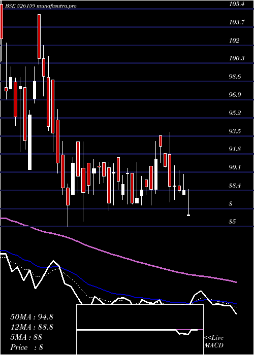Click the 12MA : 88.8 readout

point(32,327)
